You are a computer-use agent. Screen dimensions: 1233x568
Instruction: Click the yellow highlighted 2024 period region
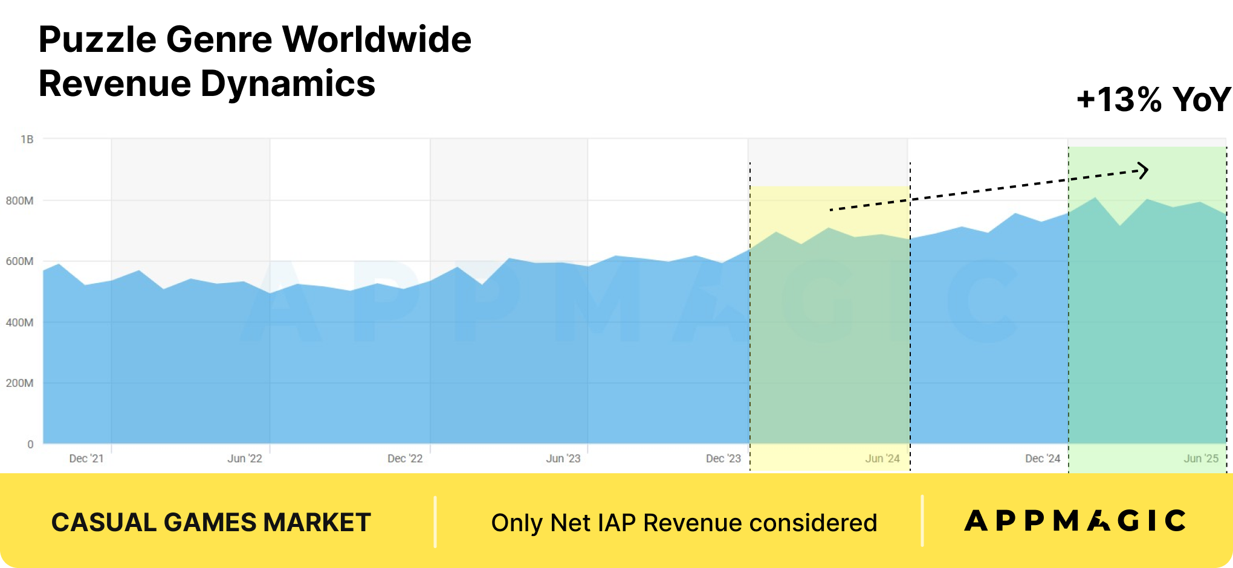click(830, 328)
